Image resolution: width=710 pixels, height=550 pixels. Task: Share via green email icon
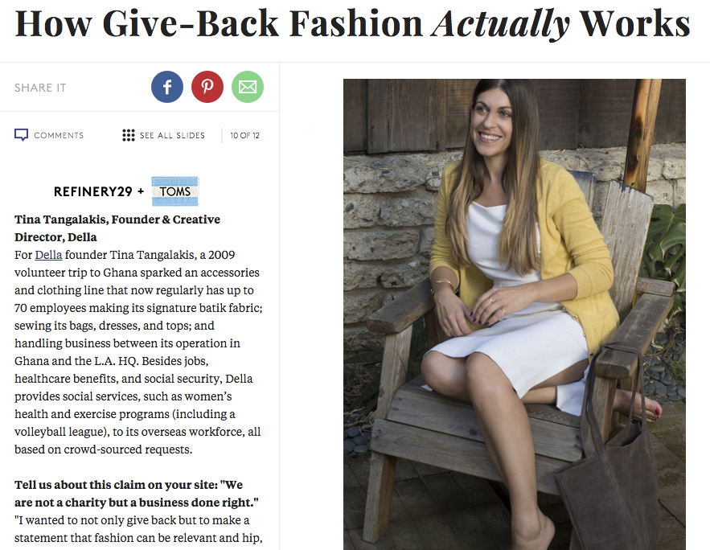[248, 87]
